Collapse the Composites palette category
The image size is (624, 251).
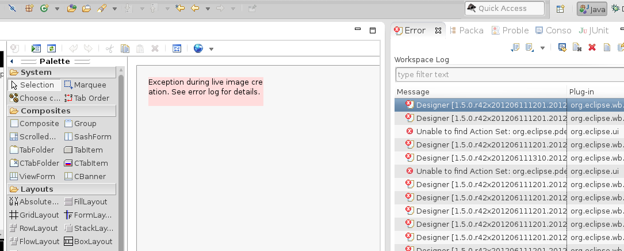tap(62, 111)
